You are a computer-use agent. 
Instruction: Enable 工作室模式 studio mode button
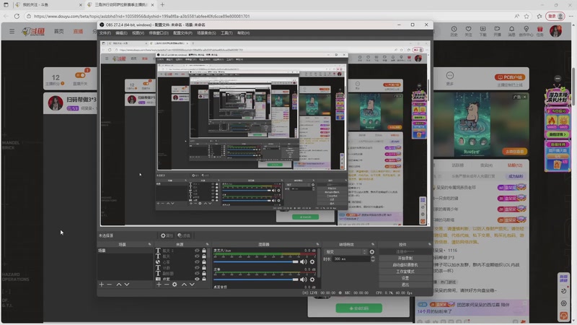[x=405, y=272]
